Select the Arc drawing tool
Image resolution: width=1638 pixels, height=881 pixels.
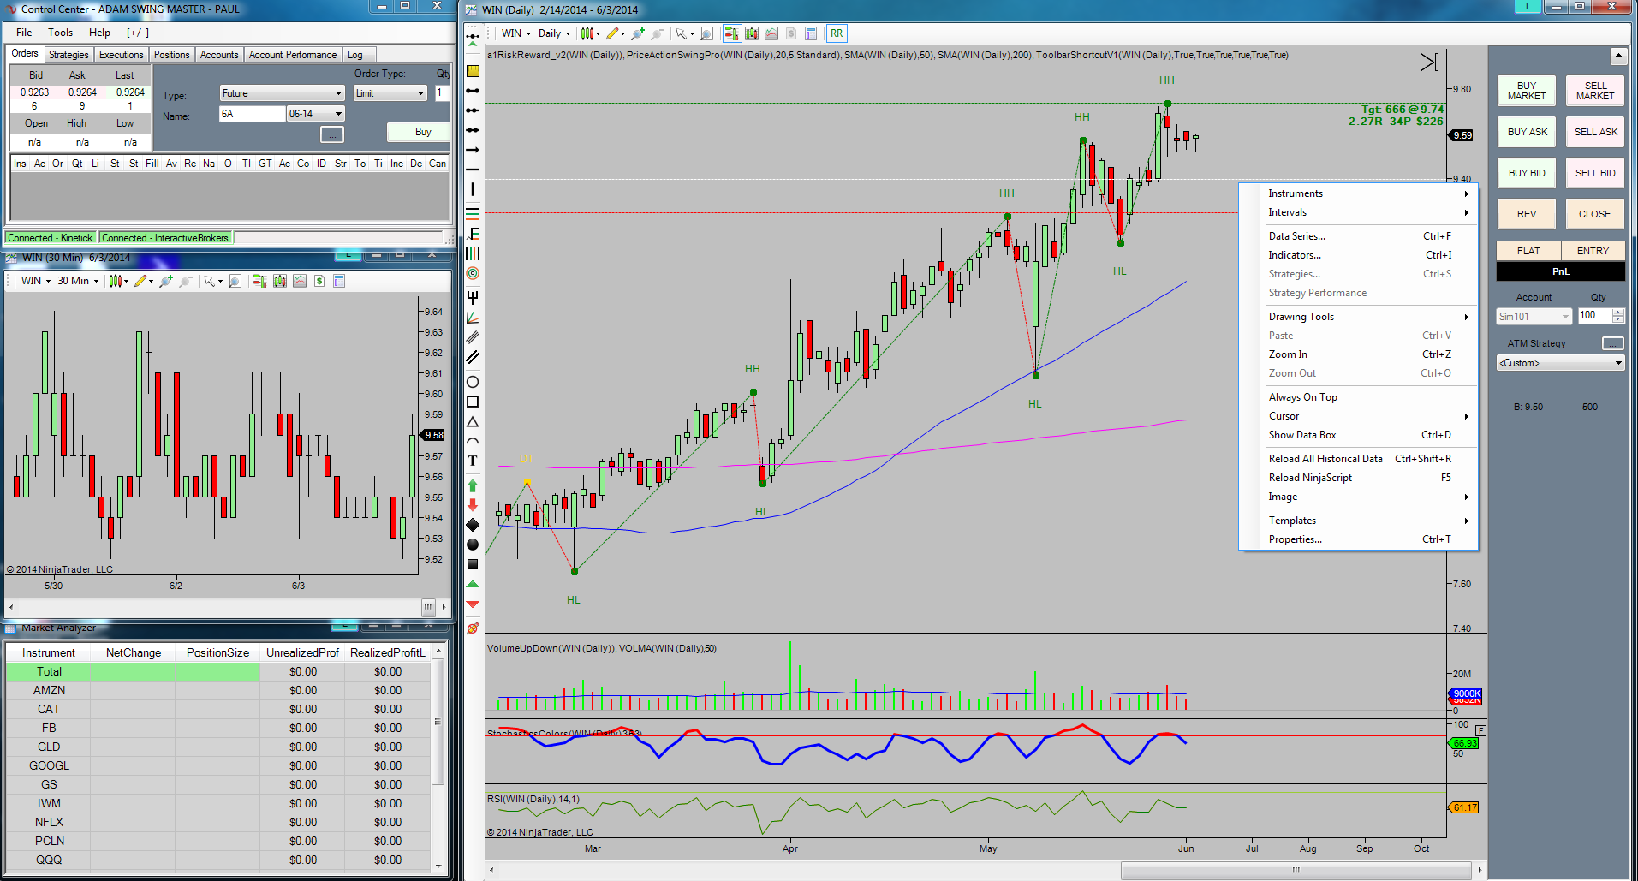coord(473,442)
